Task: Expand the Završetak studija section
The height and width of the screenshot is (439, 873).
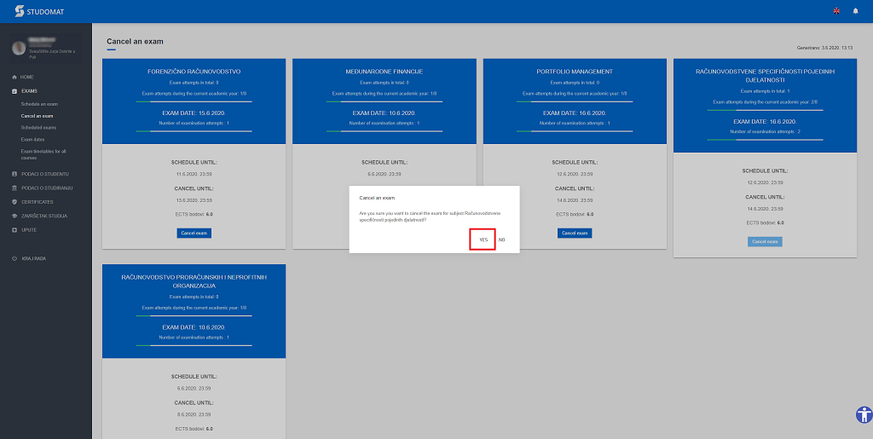Action: [x=44, y=216]
